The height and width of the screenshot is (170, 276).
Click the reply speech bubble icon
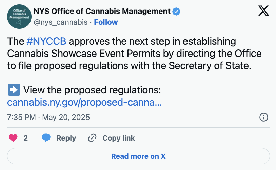click(x=46, y=138)
